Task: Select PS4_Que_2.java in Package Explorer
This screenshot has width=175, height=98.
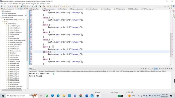Action: [x=14, y=78]
